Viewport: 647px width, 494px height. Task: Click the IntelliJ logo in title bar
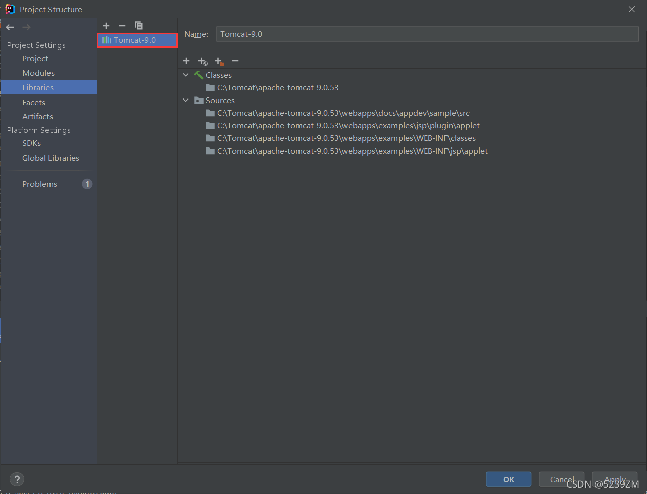click(x=10, y=9)
